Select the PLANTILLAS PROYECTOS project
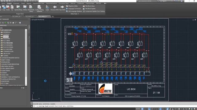Screen dimensions: 197x110 tap(8, 79)
